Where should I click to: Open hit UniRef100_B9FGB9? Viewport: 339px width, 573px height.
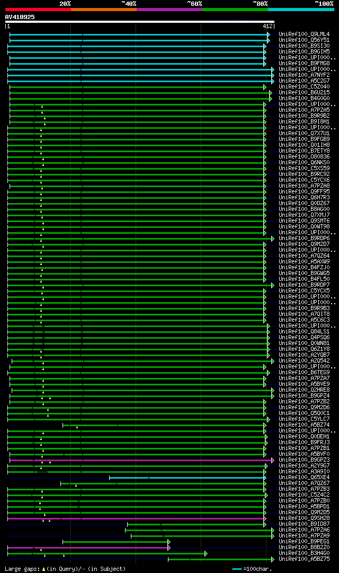pos(304,139)
